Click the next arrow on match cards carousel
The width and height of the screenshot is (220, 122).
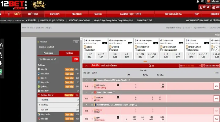tap(216, 48)
